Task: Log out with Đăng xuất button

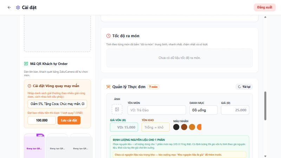Action: (264, 7)
